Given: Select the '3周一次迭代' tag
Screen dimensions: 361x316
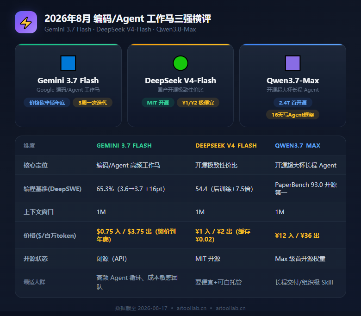Looking at the screenshot, I should coord(93,103).
